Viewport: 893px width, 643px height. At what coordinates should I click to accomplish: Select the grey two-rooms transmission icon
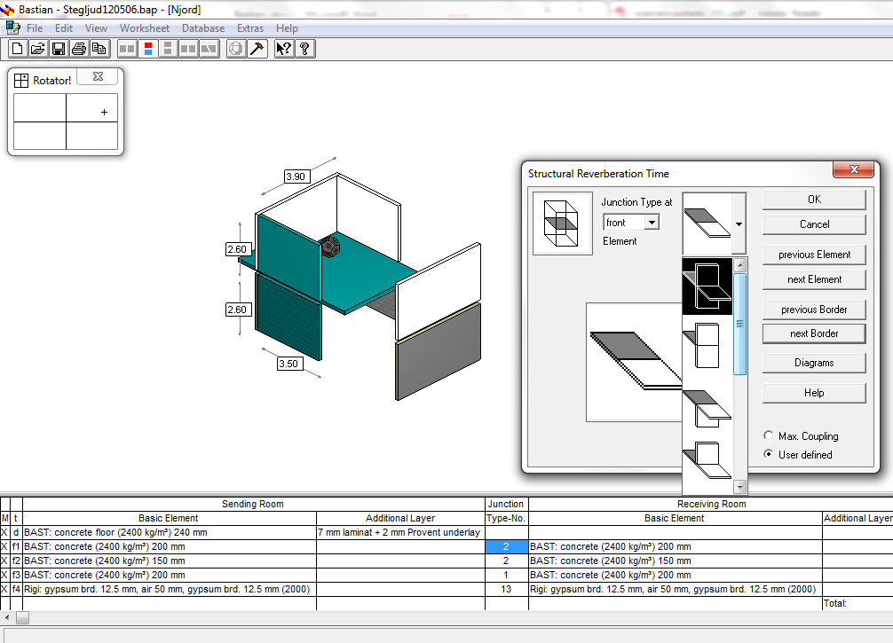click(x=188, y=49)
